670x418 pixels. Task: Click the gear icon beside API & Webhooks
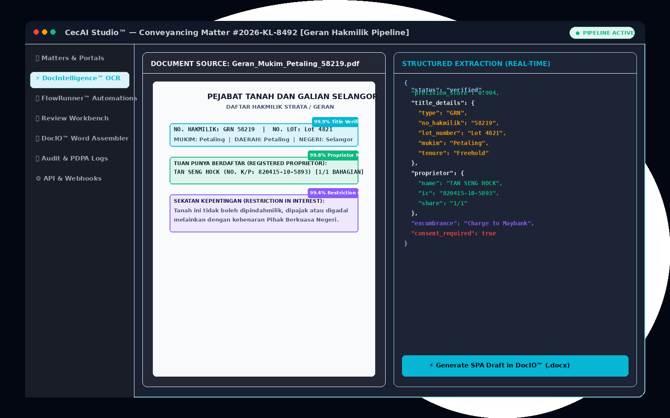[x=39, y=178]
